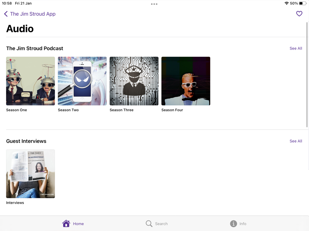Screen dimensions: 309x231
Task: Tap the Home house icon
Action: (x=66, y=224)
